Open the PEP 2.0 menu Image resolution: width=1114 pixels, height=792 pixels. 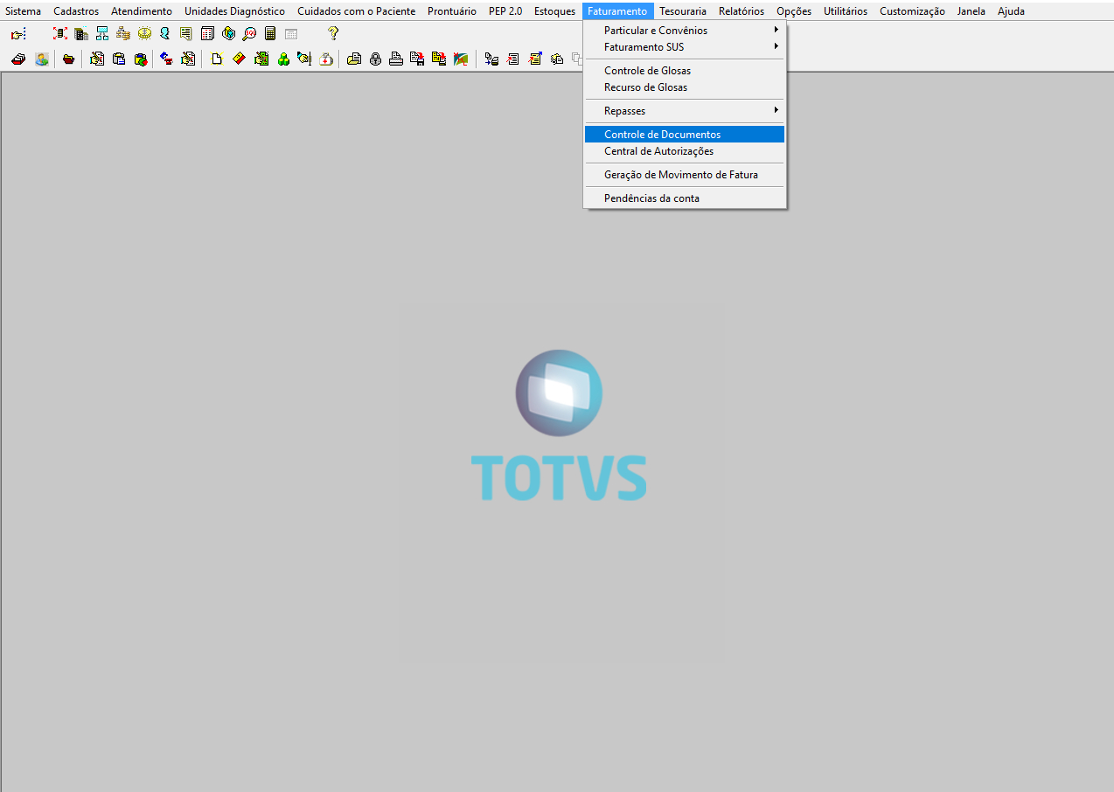tap(505, 11)
